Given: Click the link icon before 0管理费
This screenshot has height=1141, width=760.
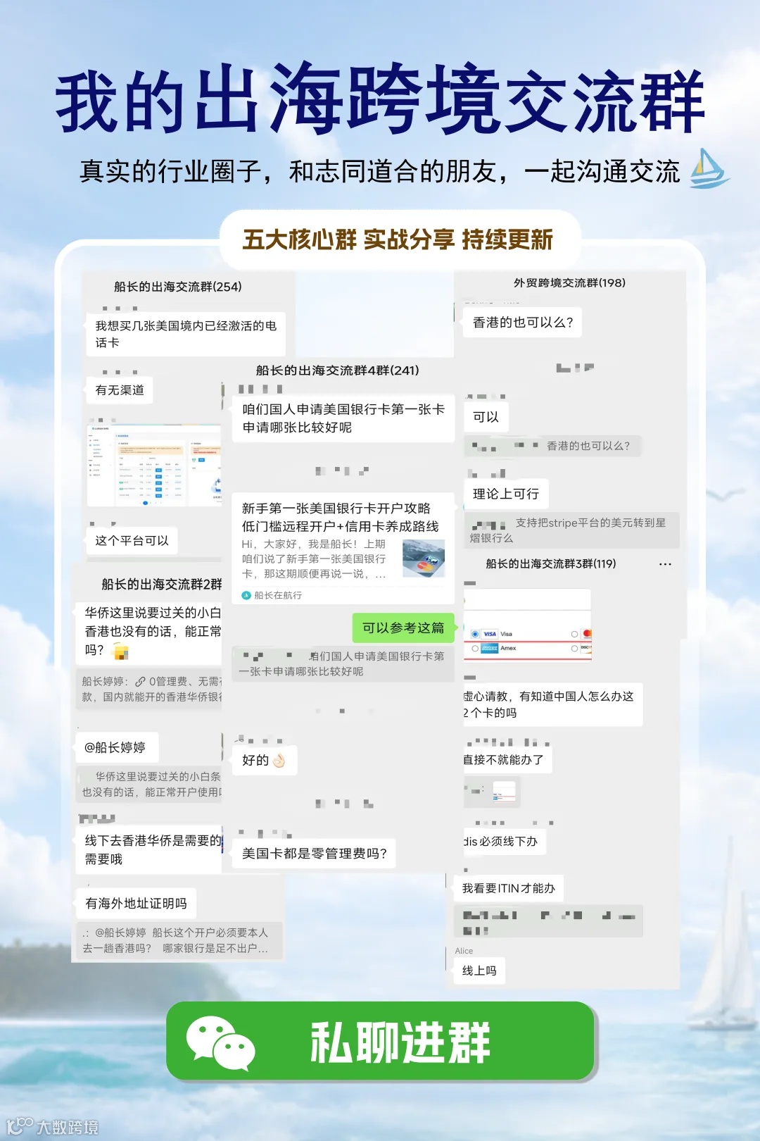Looking at the screenshot, I should coord(140,682).
